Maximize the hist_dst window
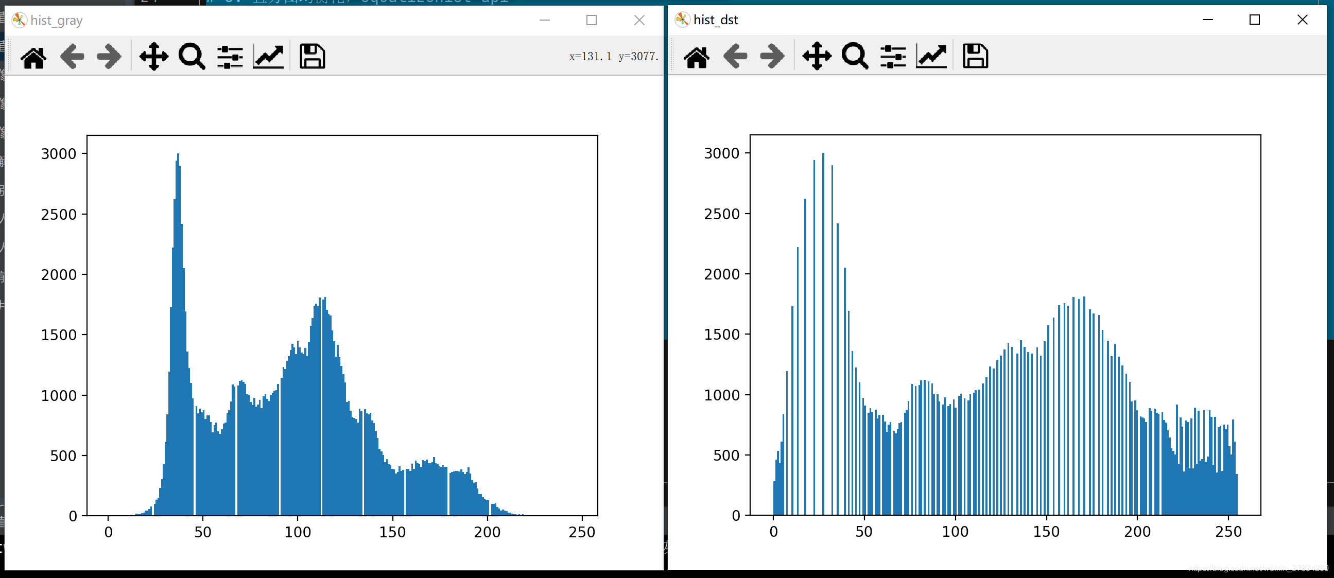 tap(1255, 20)
